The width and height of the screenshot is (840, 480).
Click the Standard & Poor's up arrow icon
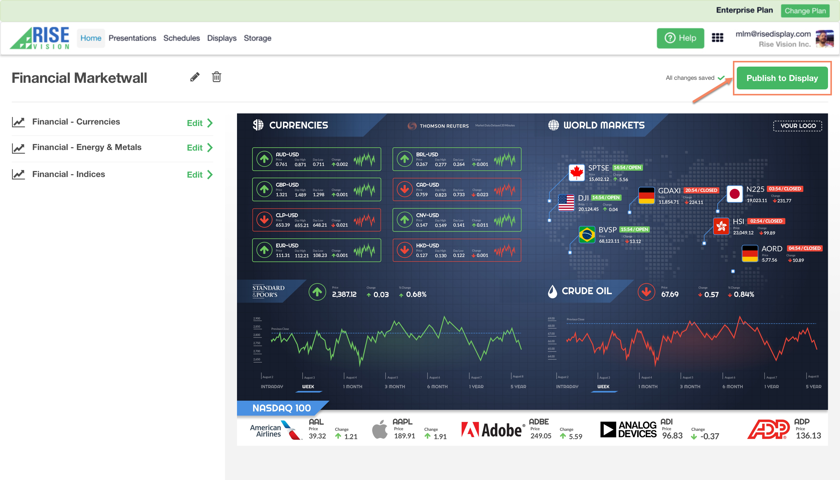[317, 292]
